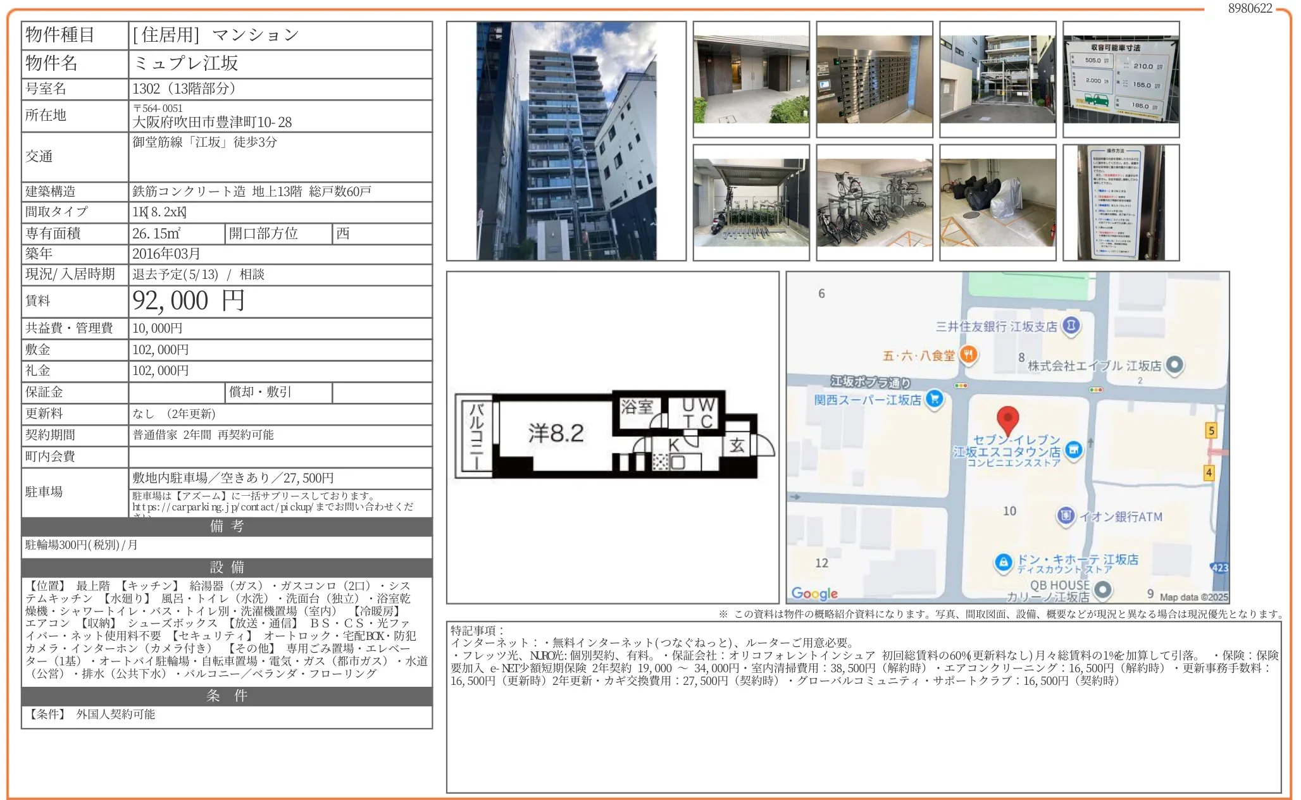Open the bicycle parking racks thumbnail
This screenshot has width=1301, height=800.
coord(874,202)
